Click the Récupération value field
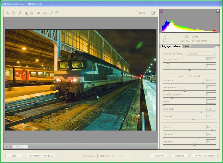223x163 pixels. tap(211, 87)
